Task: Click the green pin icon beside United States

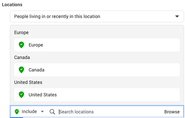Action: tap(21, 95)
